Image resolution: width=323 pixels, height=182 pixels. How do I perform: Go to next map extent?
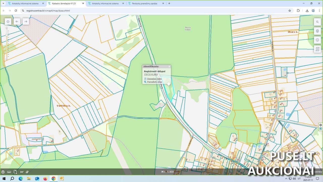click(x=26, y=21)
